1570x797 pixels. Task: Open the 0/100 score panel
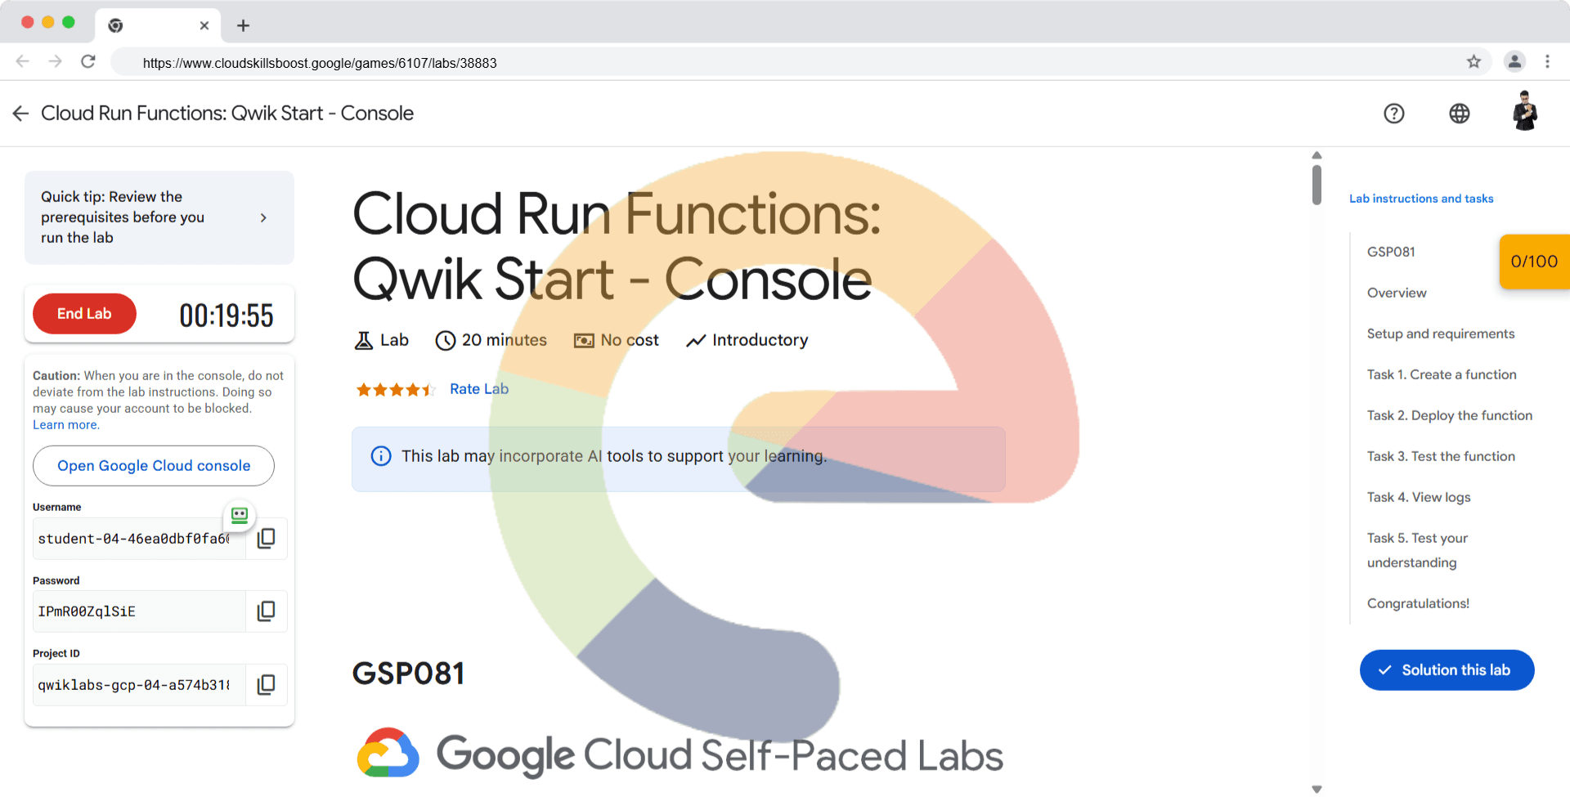1534,262
